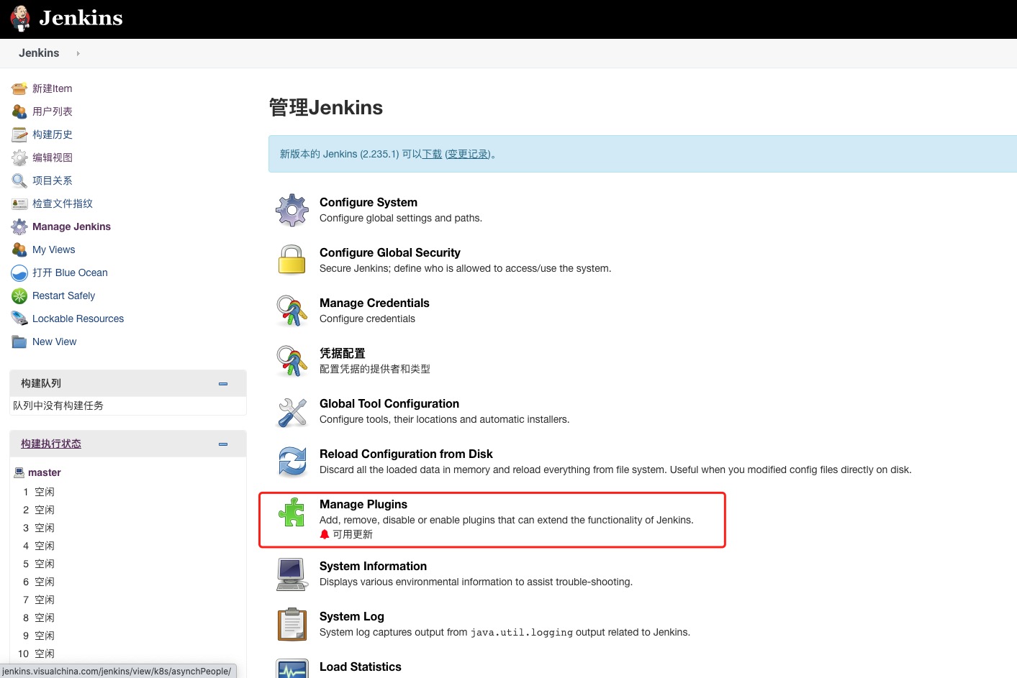Click the Manage Jenkins sidebar link
This screenshot has width=1017, height=678.
click(x=71, y=226)
